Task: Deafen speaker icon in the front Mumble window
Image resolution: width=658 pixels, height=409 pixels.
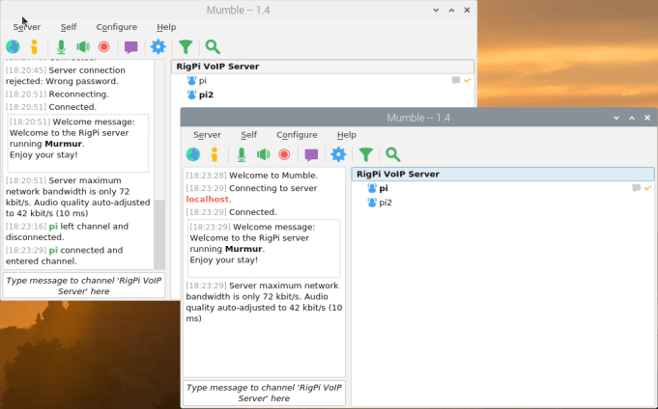Action: click(x=263, y=154)
